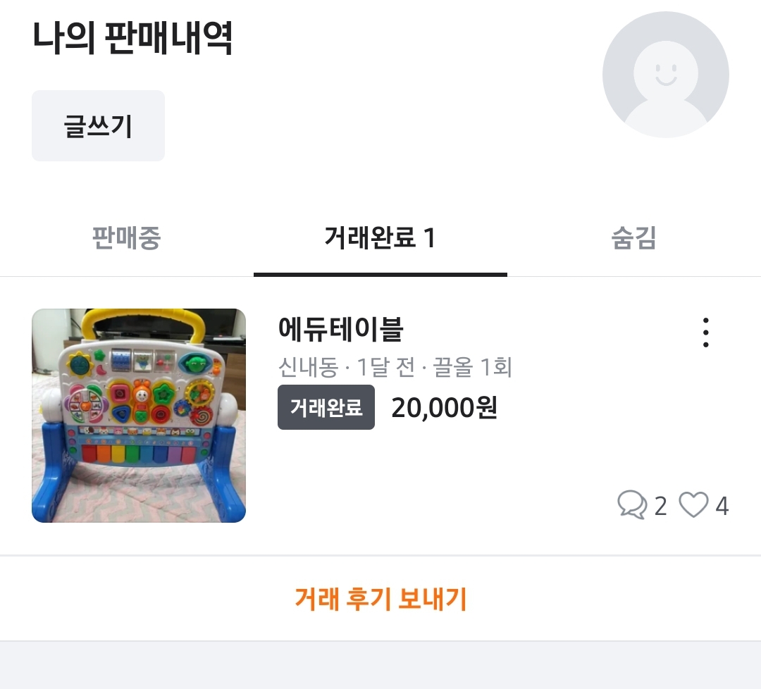Click the dark 거래완료 status badge
761x689 pixels.
coord(326,407)
